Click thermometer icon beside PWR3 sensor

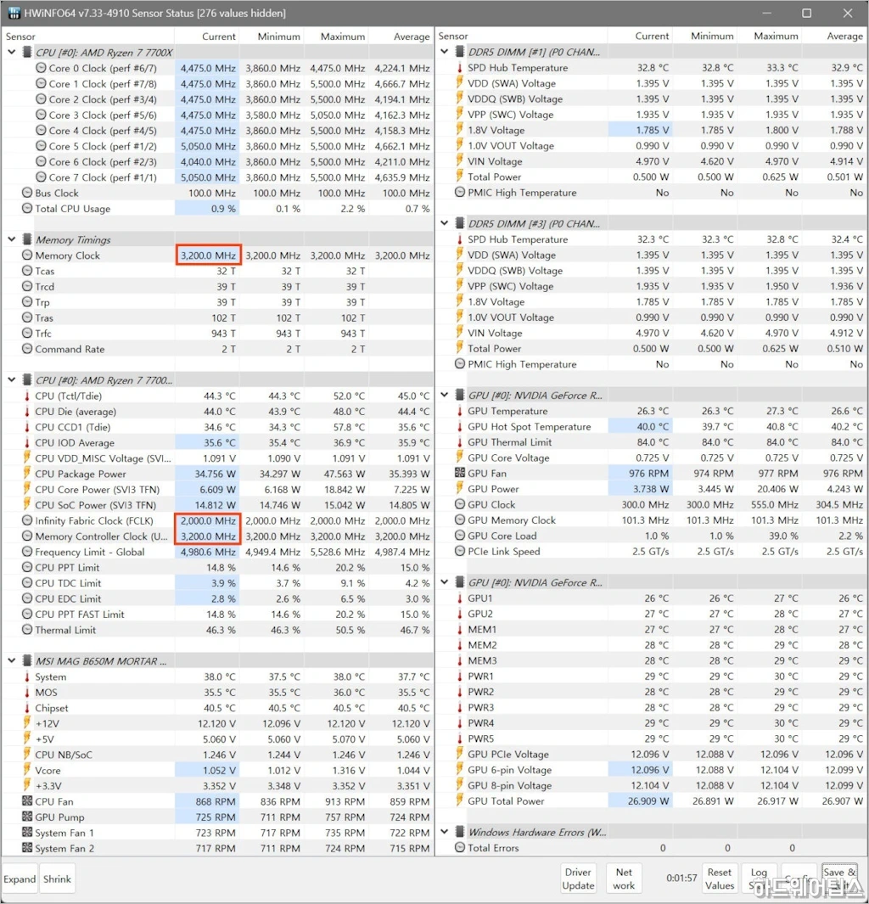tap(460, 707)
